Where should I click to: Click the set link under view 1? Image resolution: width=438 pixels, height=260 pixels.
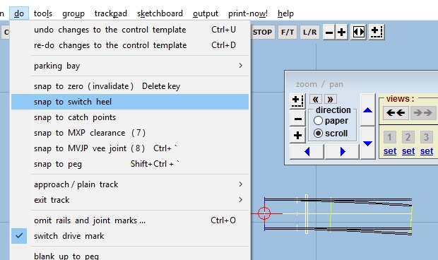tap(390, 151)
